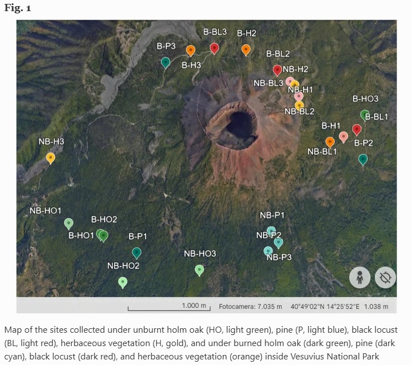Click the NB-BL1 map label
Image resolution: width=412 pixels, height=365 pixels.
click(322, 151)
